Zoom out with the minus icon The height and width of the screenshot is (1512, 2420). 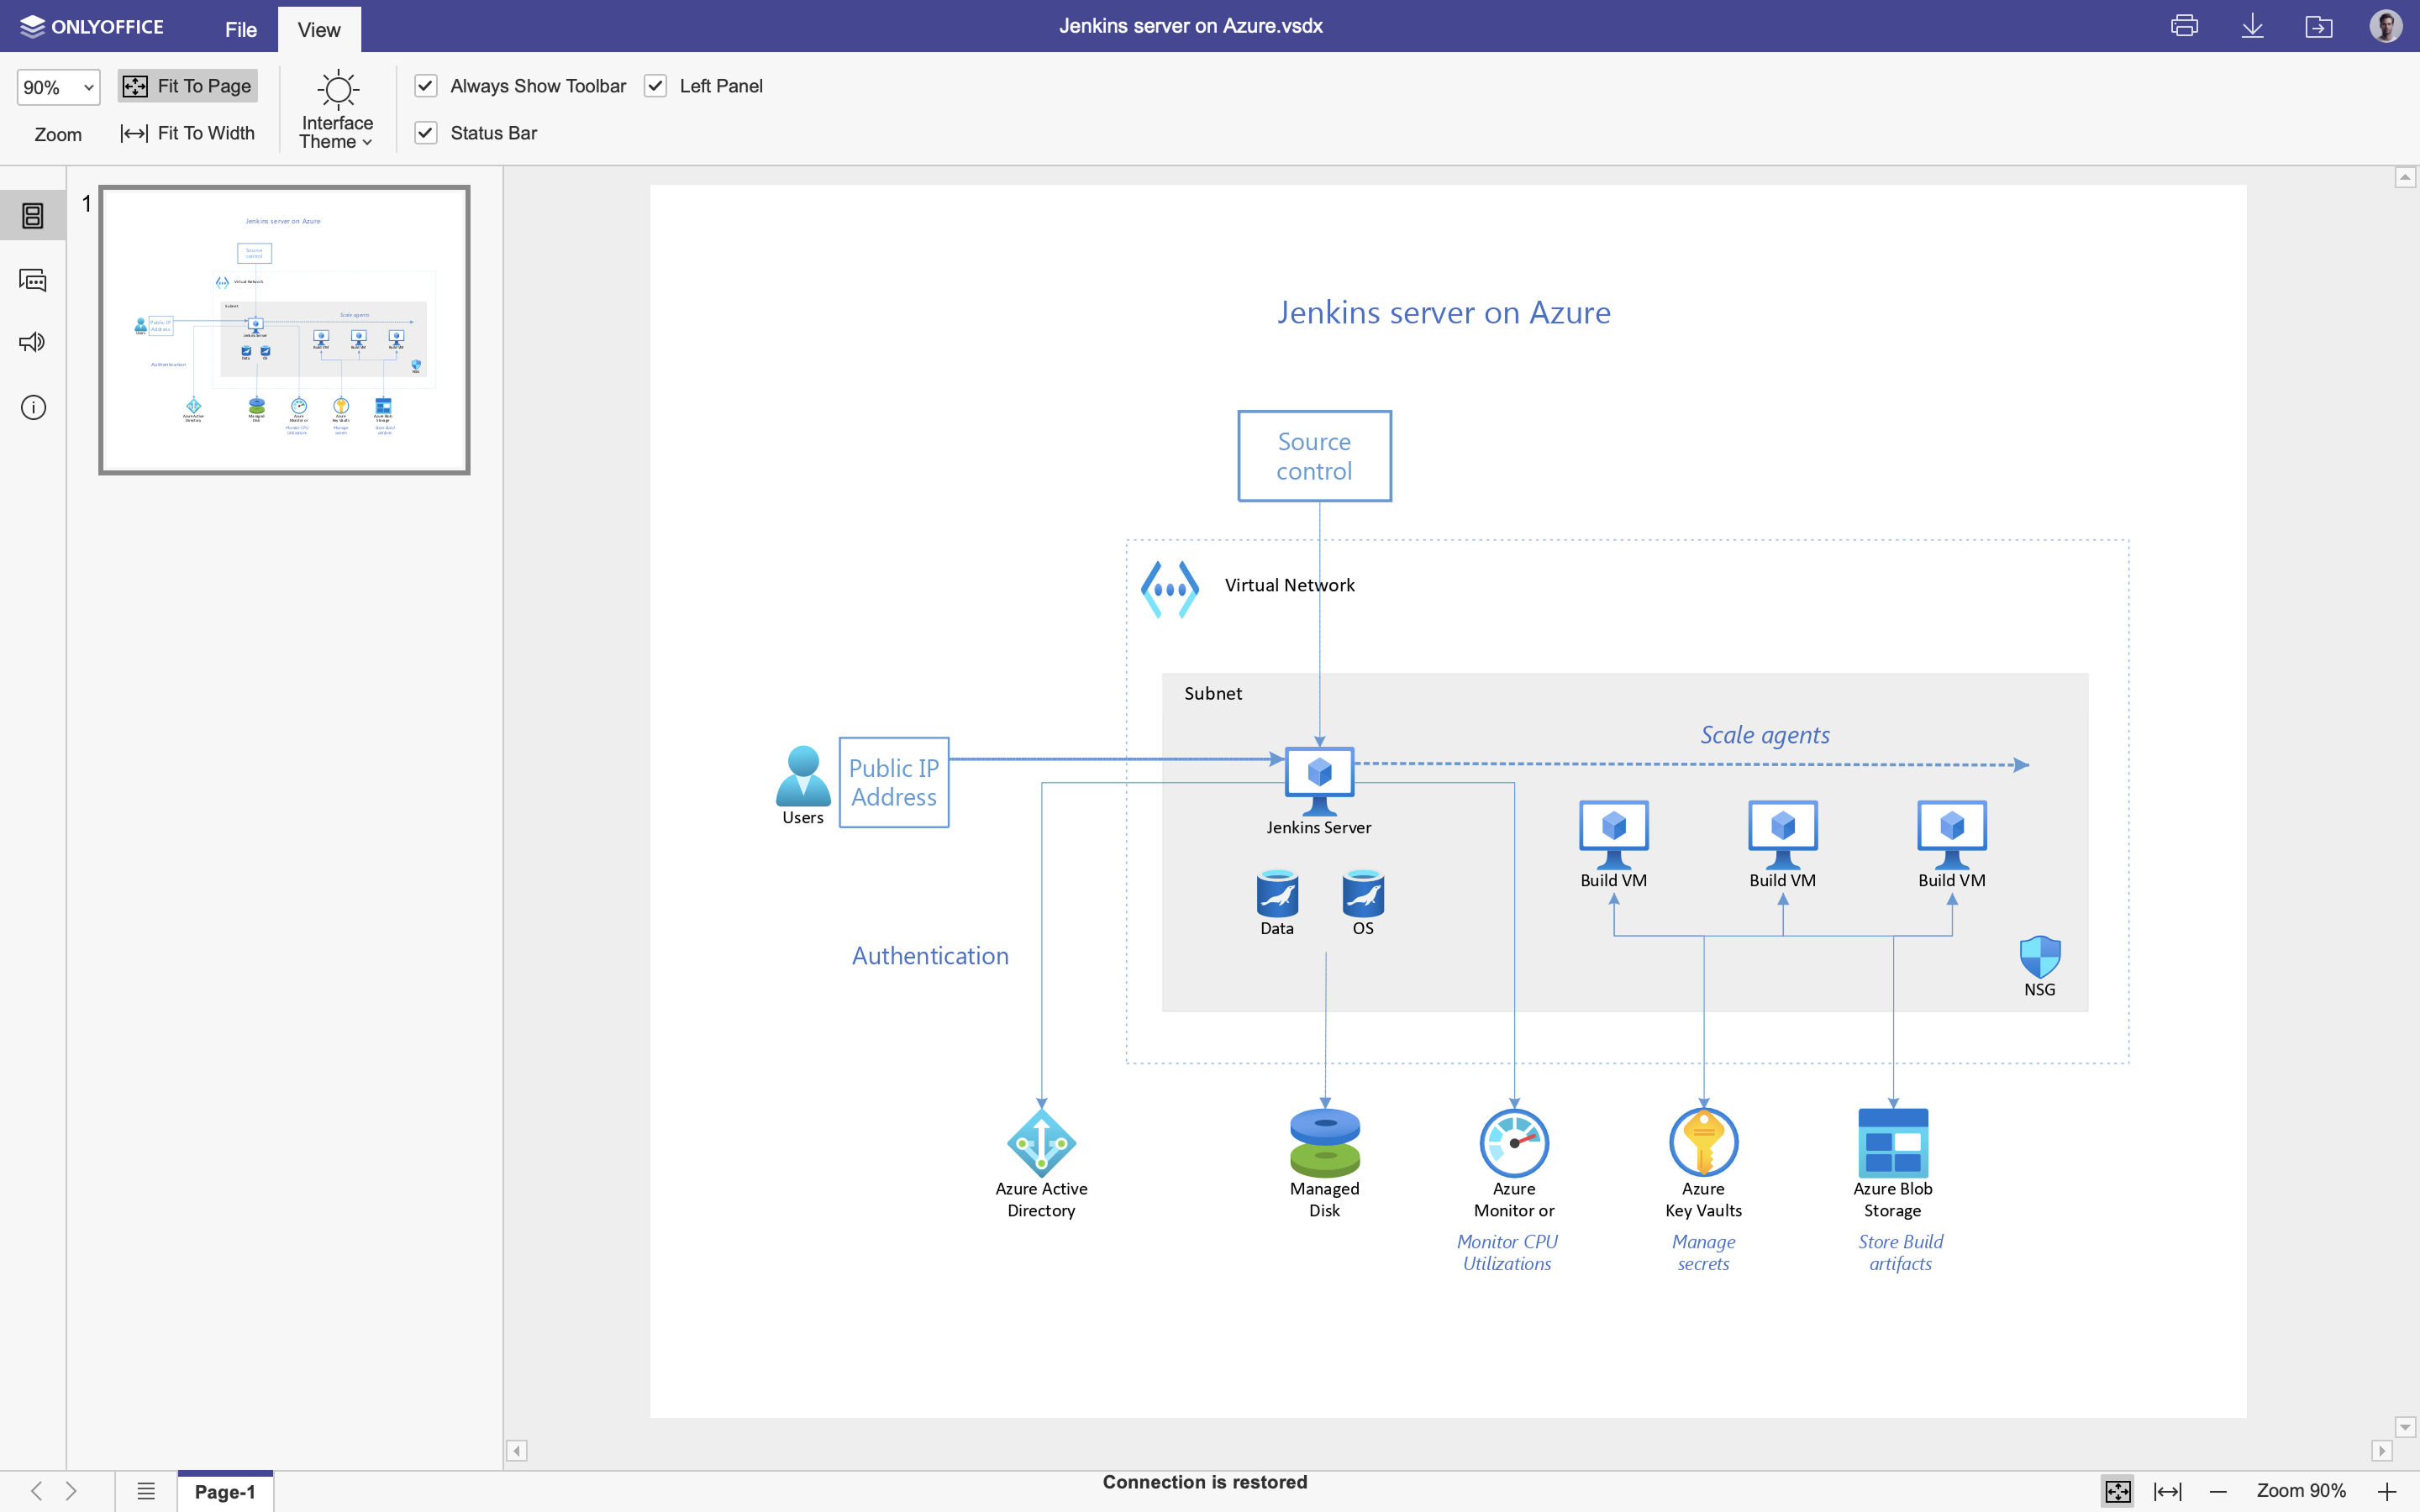click(x=2218, y=1491)
